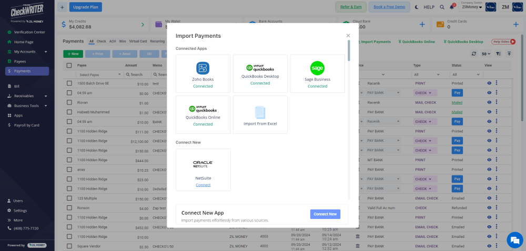The height and width of the screenshot is (251, 526).
Task: Open the 50 rows per page dropdown
Action: (486, 54)
